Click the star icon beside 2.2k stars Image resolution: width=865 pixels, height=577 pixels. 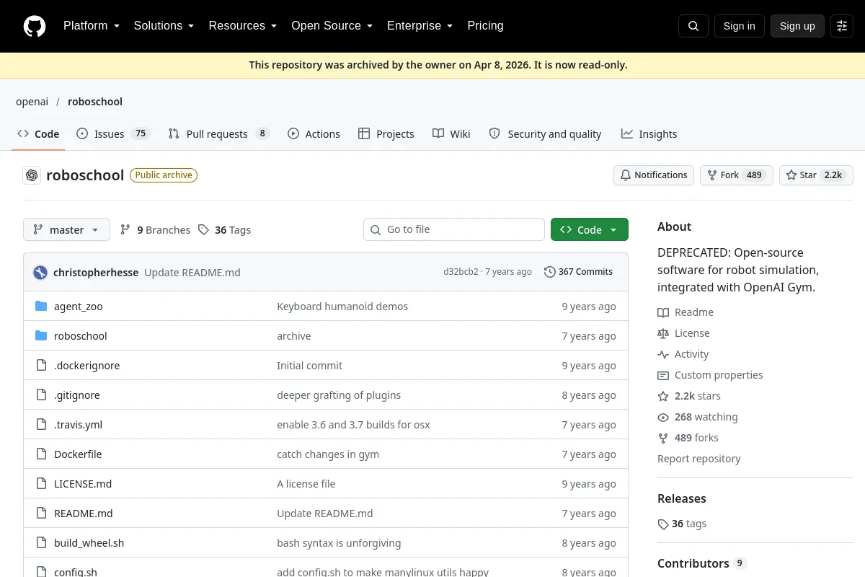663,396
